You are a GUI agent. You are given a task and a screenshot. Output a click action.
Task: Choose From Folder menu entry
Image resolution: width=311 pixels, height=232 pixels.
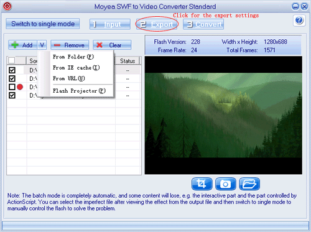pyautogui.click(x=73, y=57)
